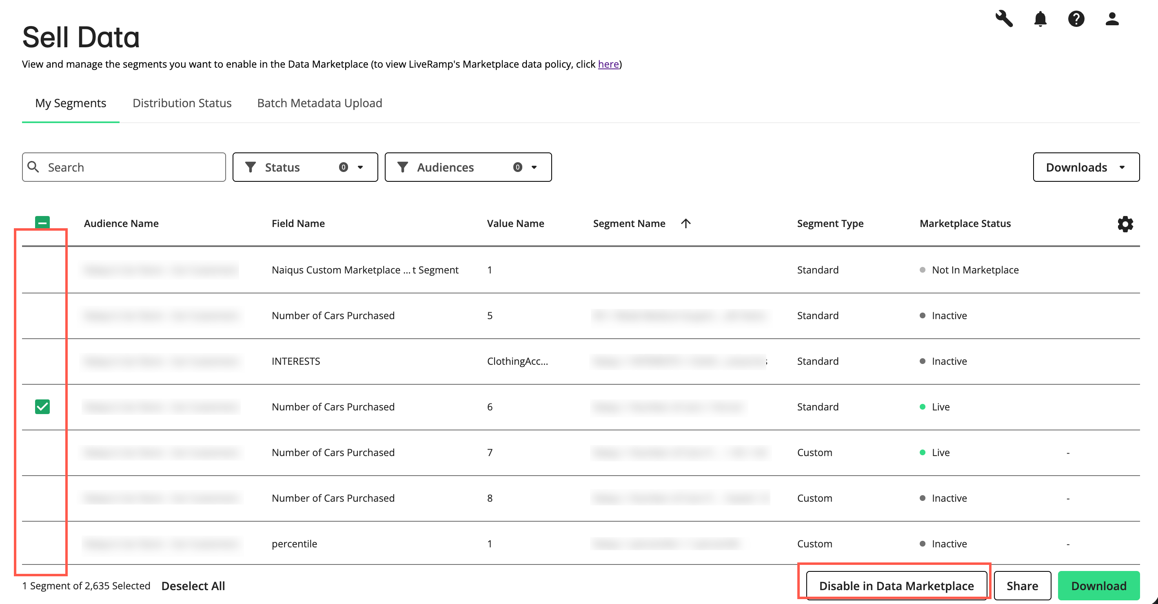Open the Downloads dropdown menu
Viewport: 1158px width, 604px height.
1086,167
